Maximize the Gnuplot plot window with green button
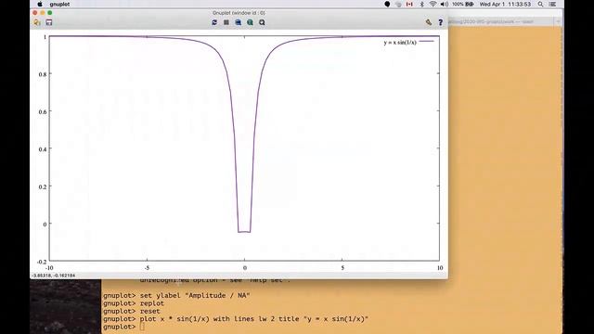 (x=49, y=12)
